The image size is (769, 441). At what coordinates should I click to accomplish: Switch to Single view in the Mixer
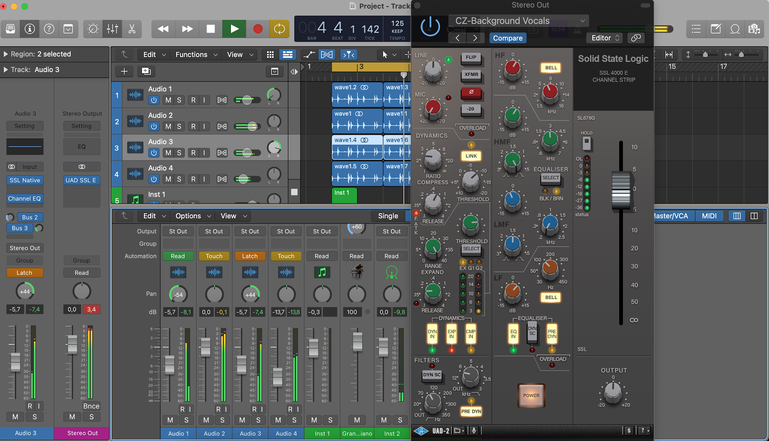pos(389,216)
